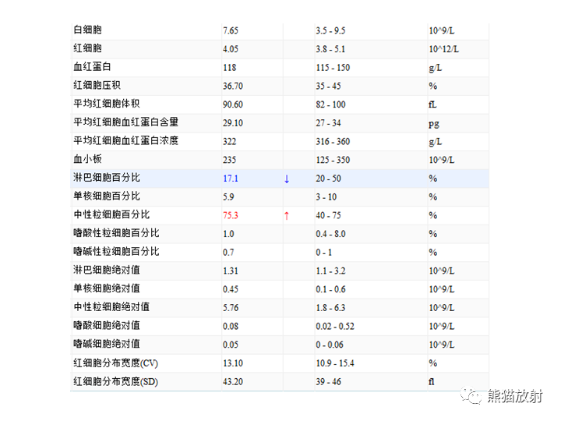Viewport: 561px width, 421px height.
Task: Click the value 0.45
Action: (231, 289)
